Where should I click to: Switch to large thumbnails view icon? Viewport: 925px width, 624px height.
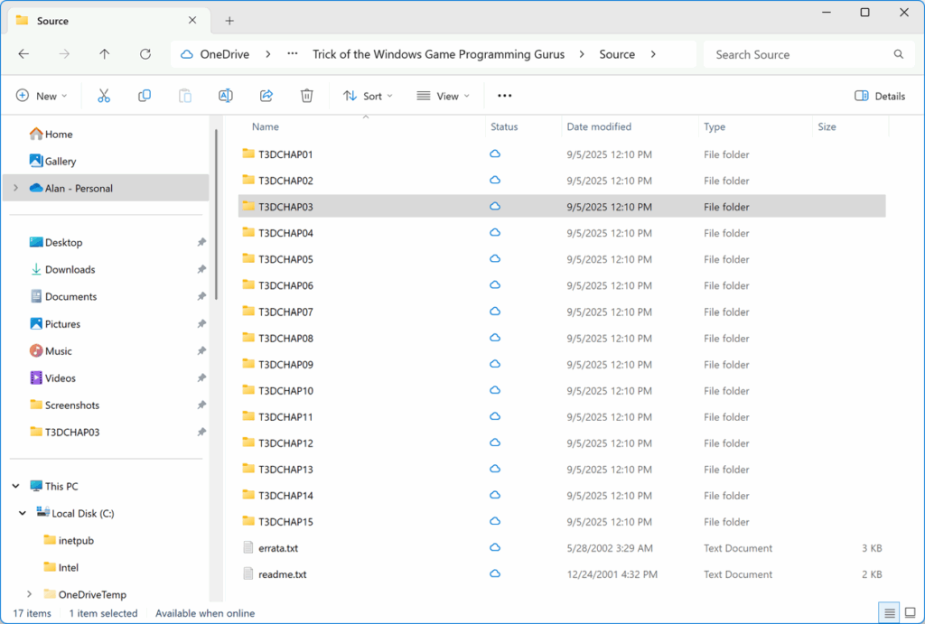click(x=910, y=613)
